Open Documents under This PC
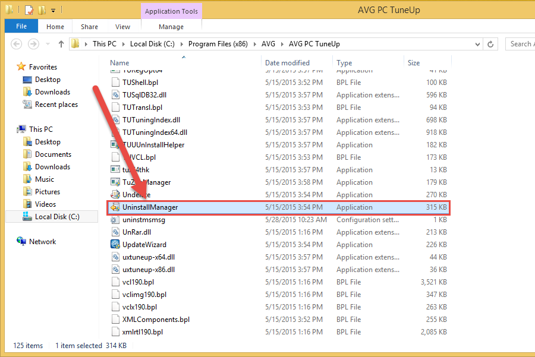 (x=53, y=154)
